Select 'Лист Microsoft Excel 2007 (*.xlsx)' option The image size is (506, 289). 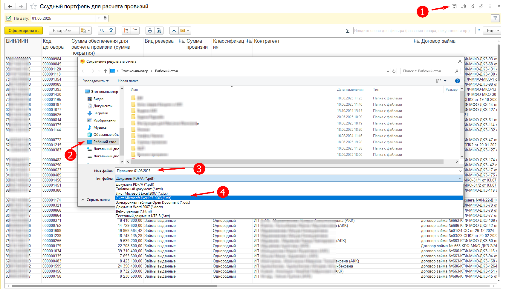[x=289, y=193]
